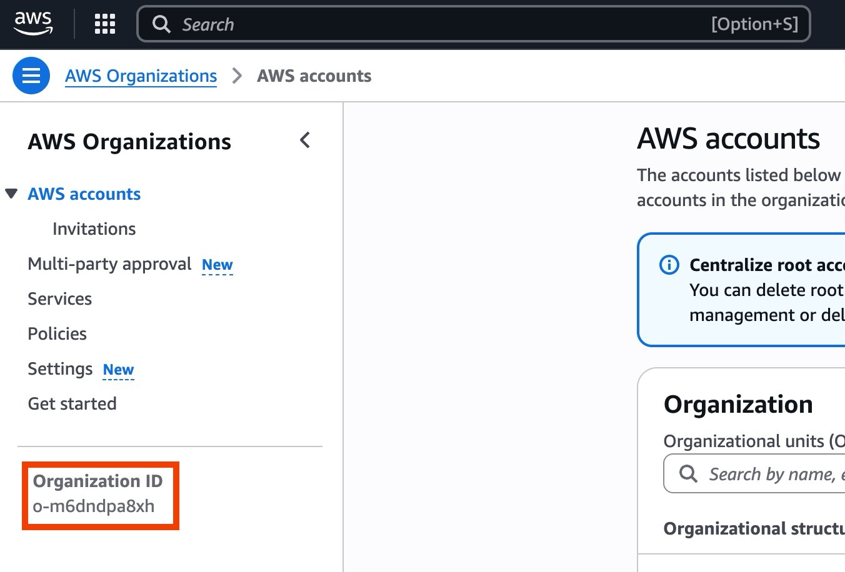The image size is (845, 572).
Task: Click the Search by name input field
Action: (x=754, y=474)
